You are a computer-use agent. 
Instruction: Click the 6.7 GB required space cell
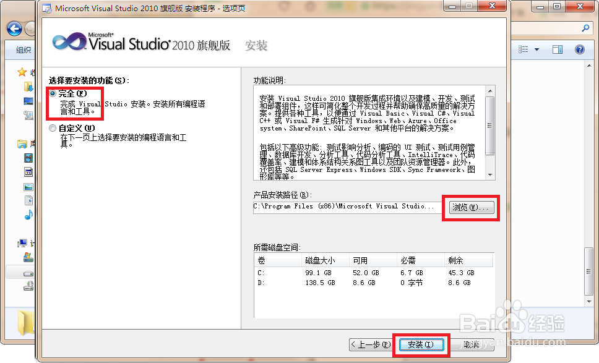[412, 273]
